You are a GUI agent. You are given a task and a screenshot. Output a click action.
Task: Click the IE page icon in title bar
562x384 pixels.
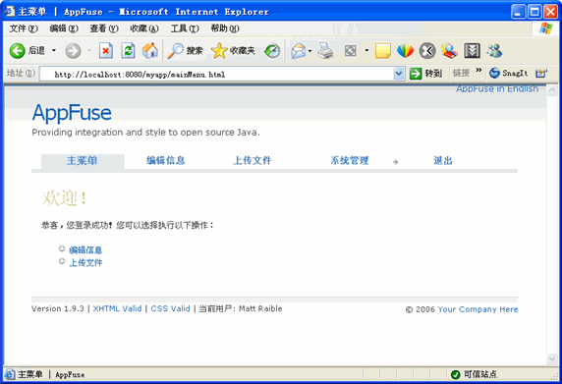point(10,12)
